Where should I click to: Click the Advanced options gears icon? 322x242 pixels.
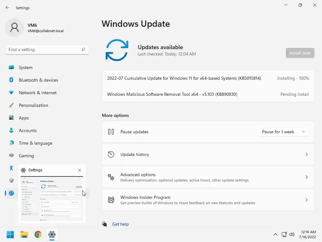tap(111, 177)
